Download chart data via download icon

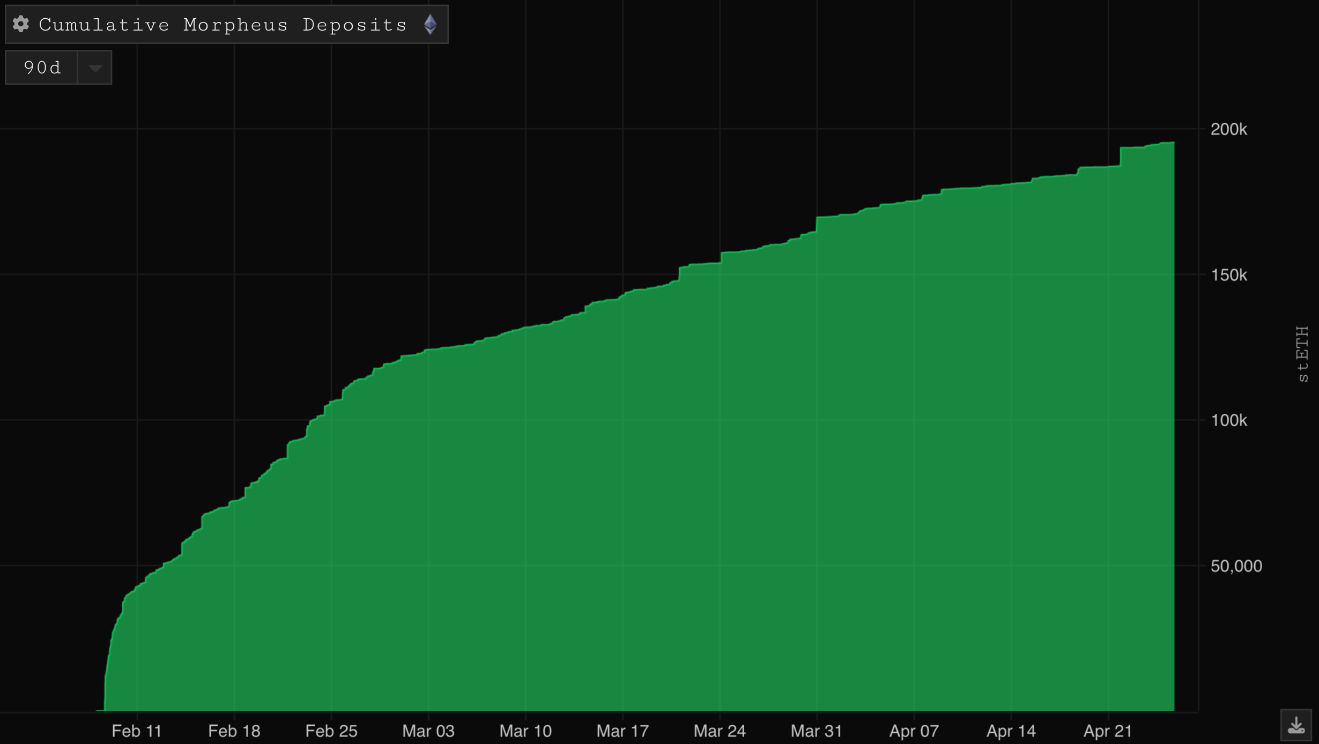tap(1295, 726)
